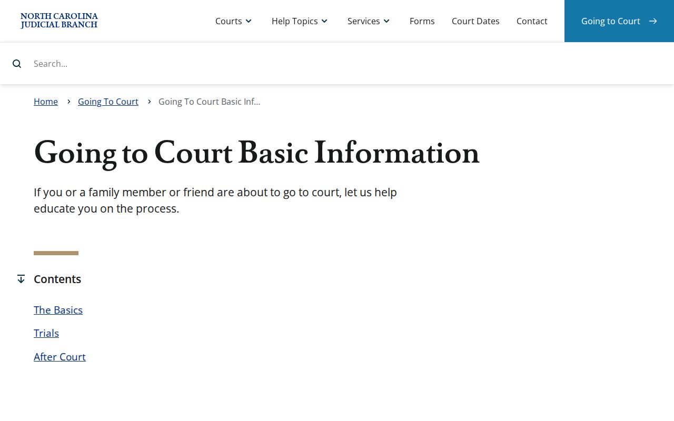
Task: Expand the Courts dropdown menu
Action: click(x=234, y=21)
